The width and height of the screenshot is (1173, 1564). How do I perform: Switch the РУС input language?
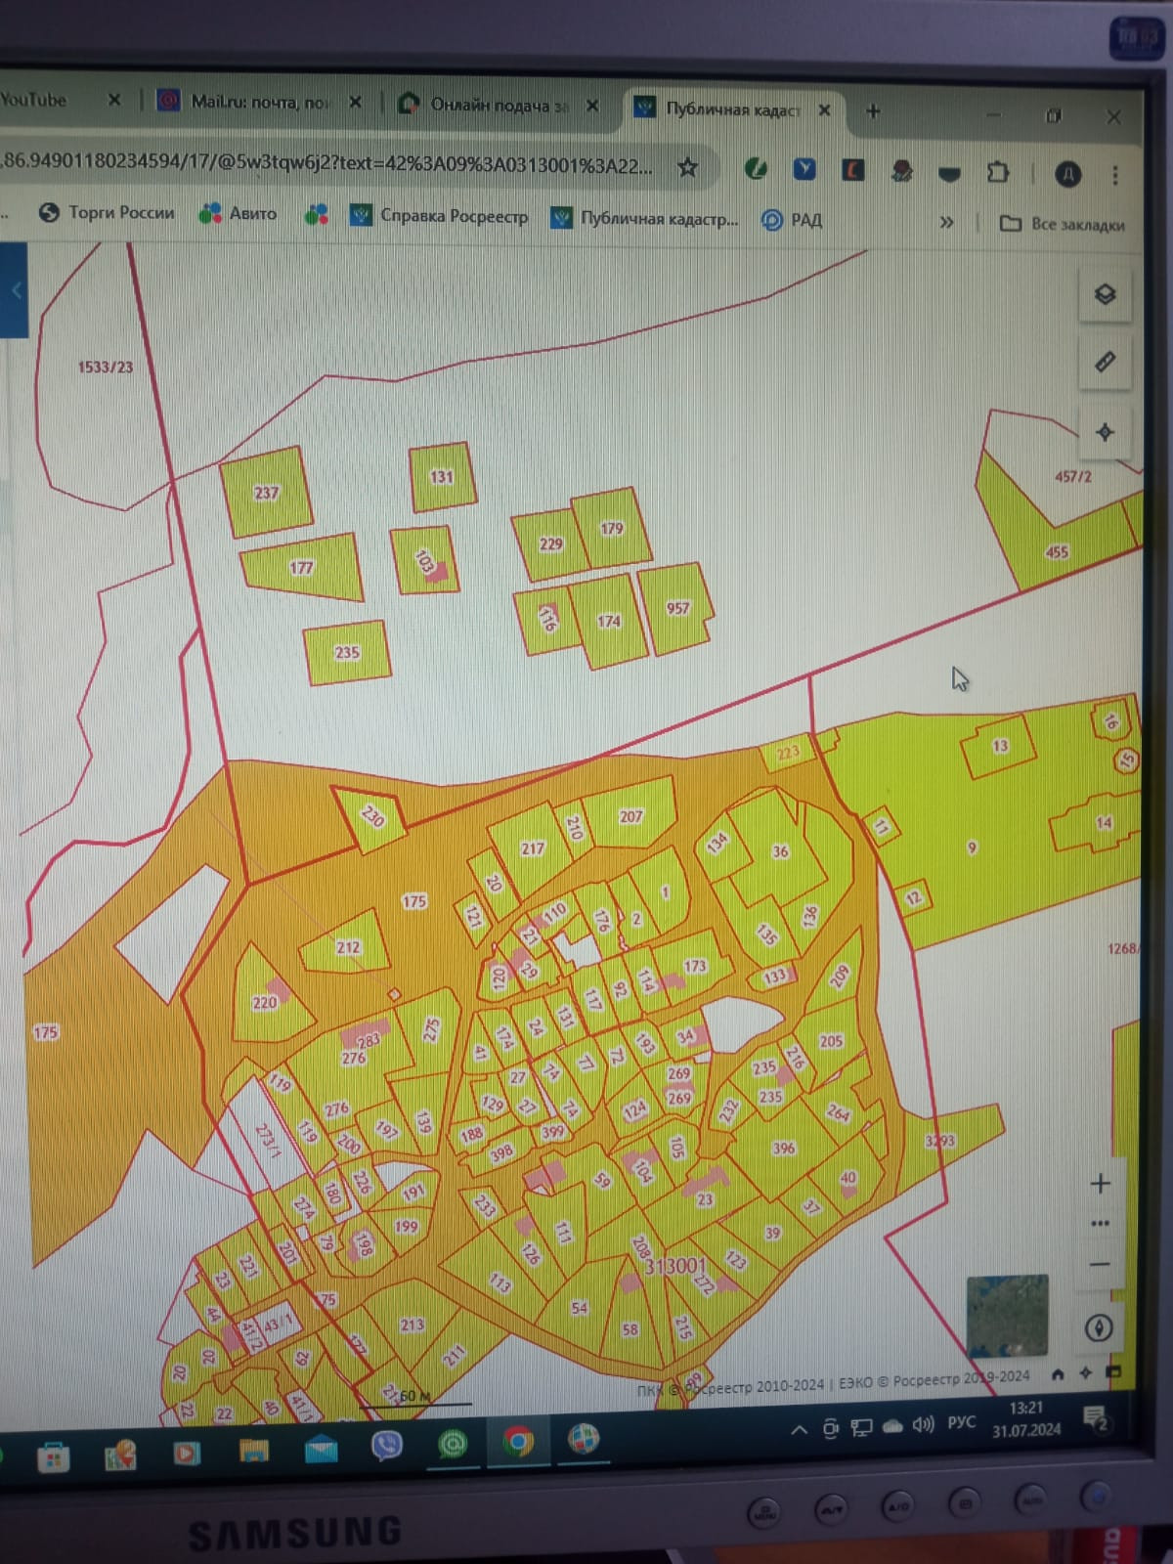[x=962, y=1422]
